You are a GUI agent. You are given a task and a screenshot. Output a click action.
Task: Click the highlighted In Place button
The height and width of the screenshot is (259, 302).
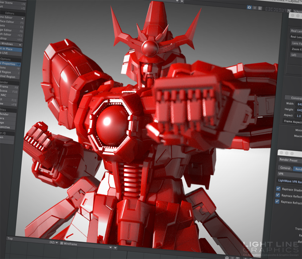pos(11,49)
